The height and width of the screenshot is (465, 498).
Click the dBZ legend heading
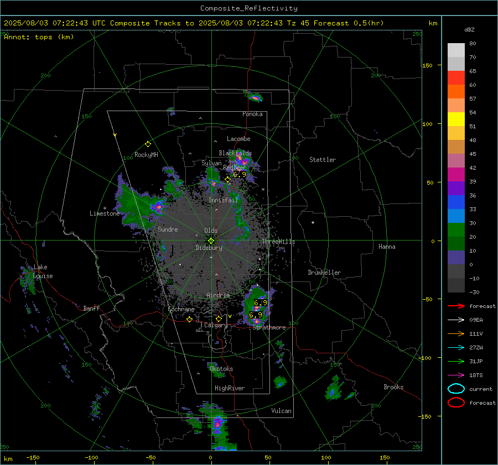pos(469,30)
